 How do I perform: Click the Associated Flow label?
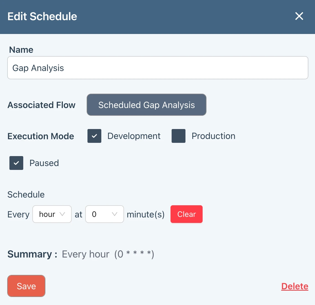[x=42, y=105]
